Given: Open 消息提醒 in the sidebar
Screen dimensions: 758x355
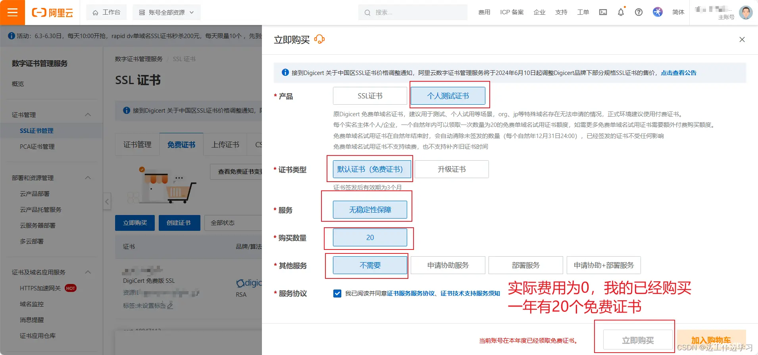Looking at the screenshot, I should [x=32, y=320].
